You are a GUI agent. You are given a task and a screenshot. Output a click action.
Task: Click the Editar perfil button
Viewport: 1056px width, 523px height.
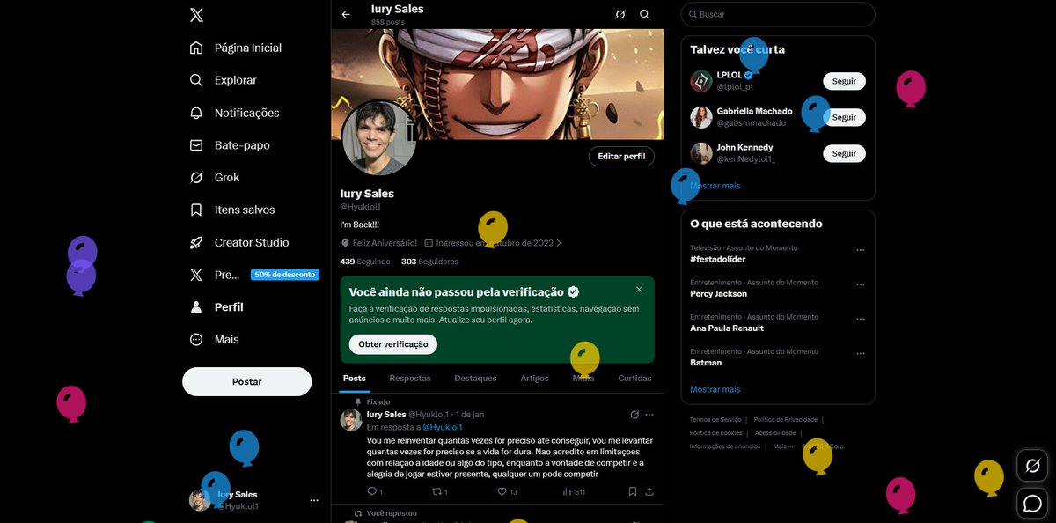(621, 156)
